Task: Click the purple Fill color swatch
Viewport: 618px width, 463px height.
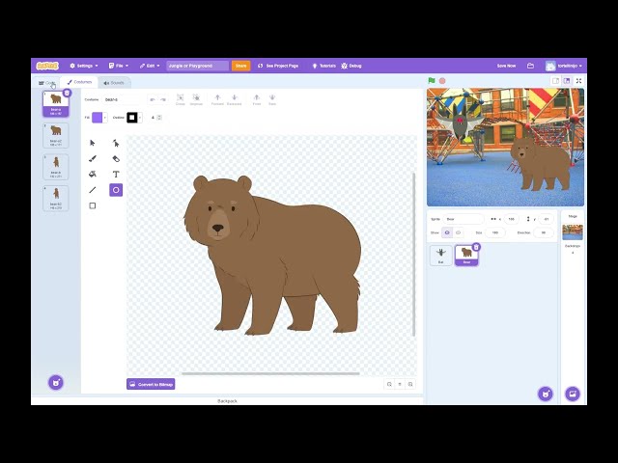Action: (x=97, y=118)
